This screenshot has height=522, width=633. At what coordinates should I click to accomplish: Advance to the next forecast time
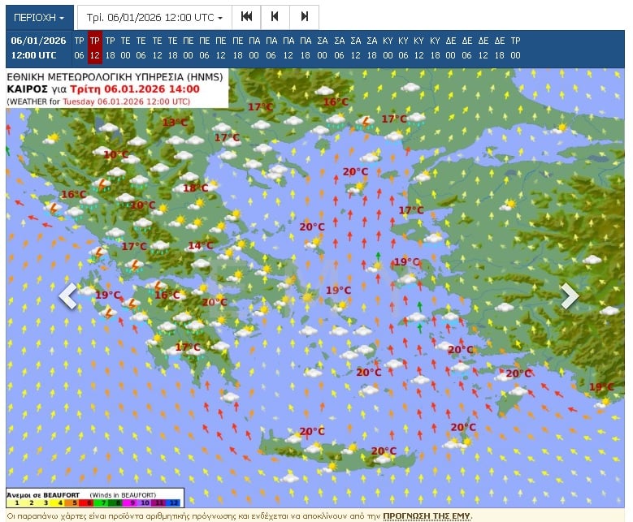(304, 17)
